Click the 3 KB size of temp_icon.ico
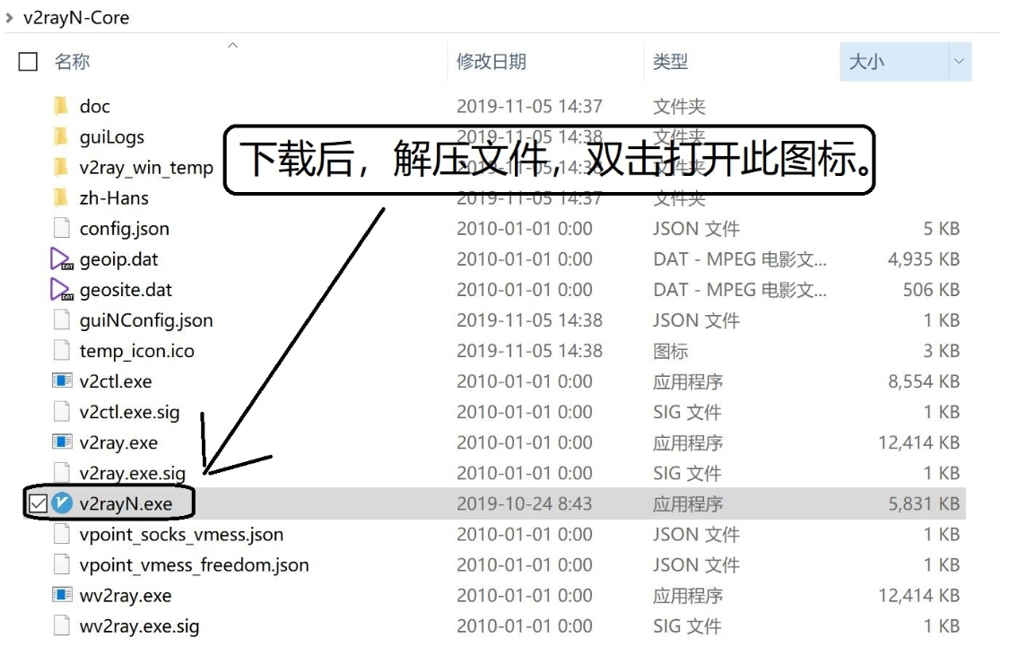 (942, 351)
